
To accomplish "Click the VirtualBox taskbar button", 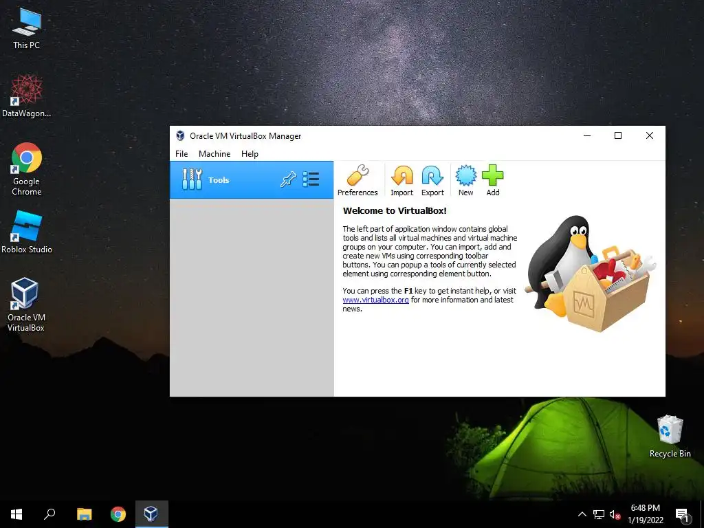I will pos(152,514).
